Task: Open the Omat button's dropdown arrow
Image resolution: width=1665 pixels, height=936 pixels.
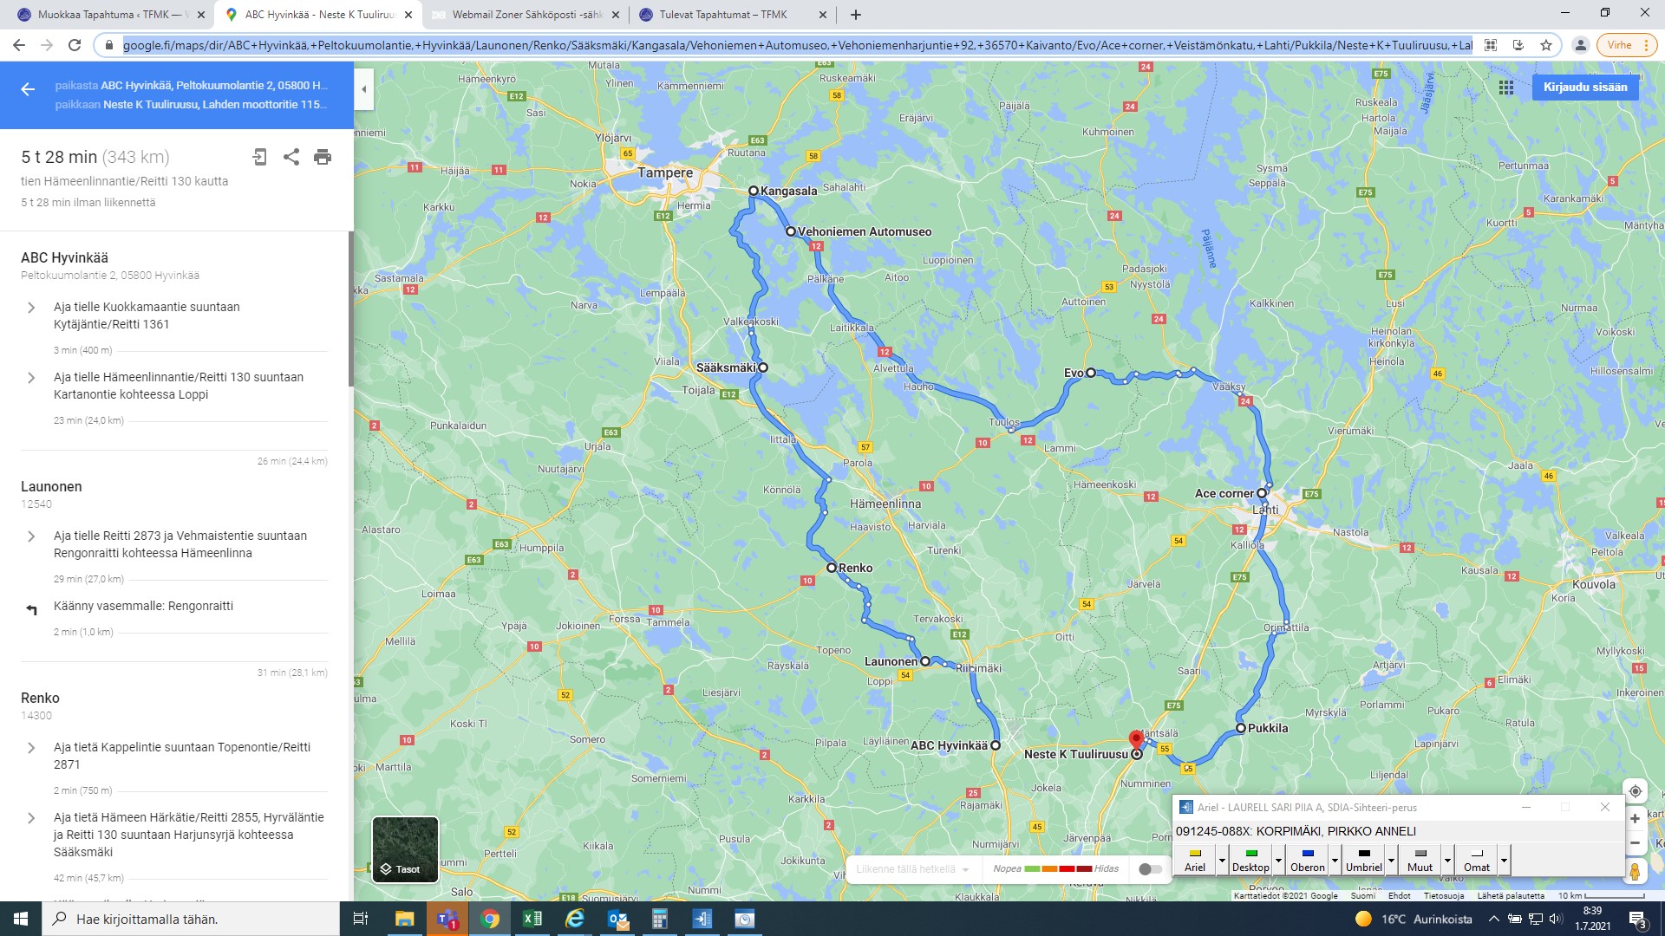Action: tap(1504, 861)
